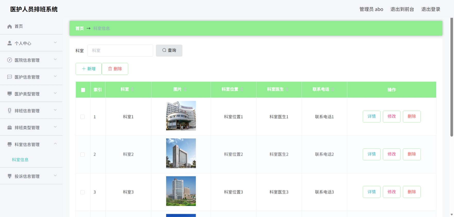Click 删除 for row 科室2
Screen dimensions: 454x217
[412, 154]
